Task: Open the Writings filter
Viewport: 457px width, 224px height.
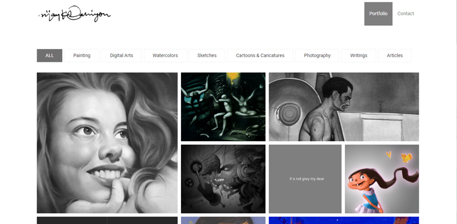Action: click(359, 55)
